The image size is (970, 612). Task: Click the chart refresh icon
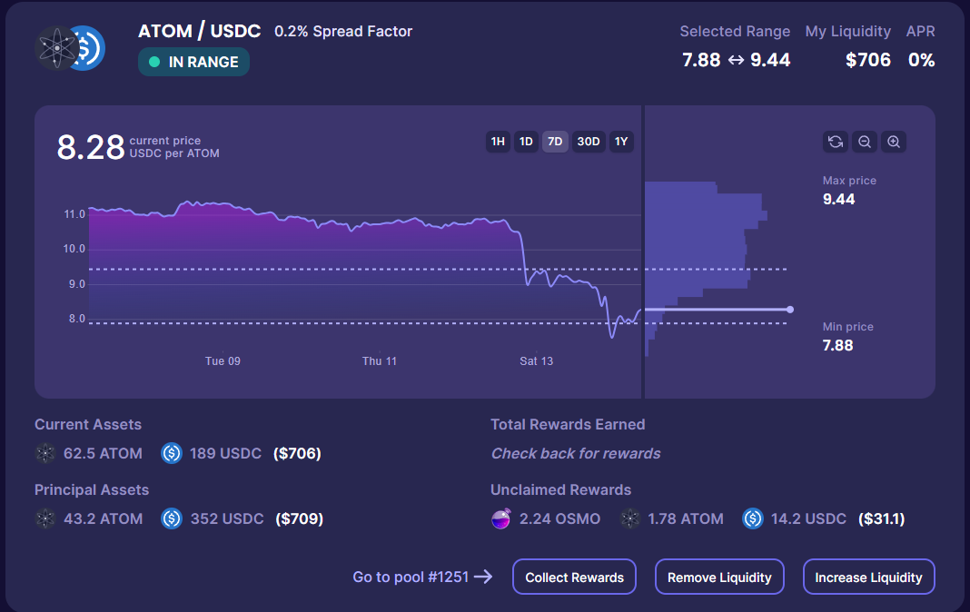pyautogui.click(x=836, y=142)
